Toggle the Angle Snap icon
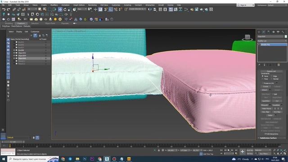This screenshot has height=162, width=288. 111,9
